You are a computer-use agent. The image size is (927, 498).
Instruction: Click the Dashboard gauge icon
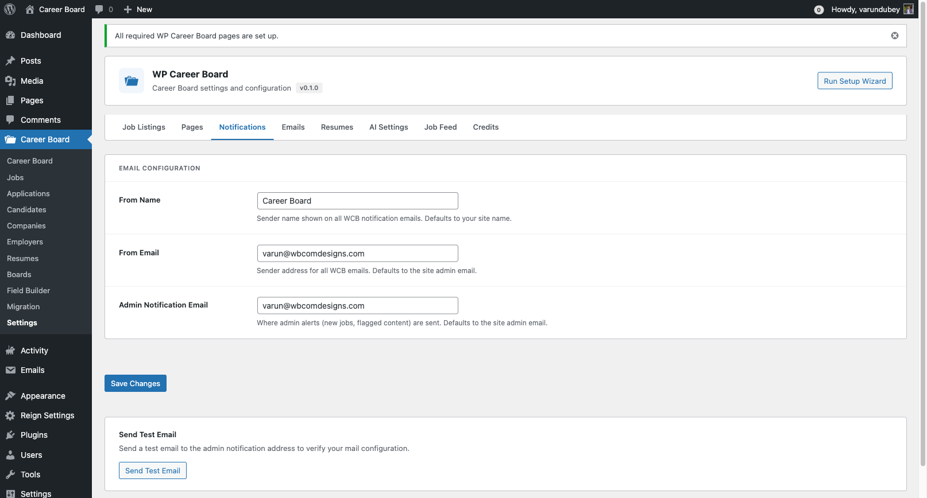[10, 35]
